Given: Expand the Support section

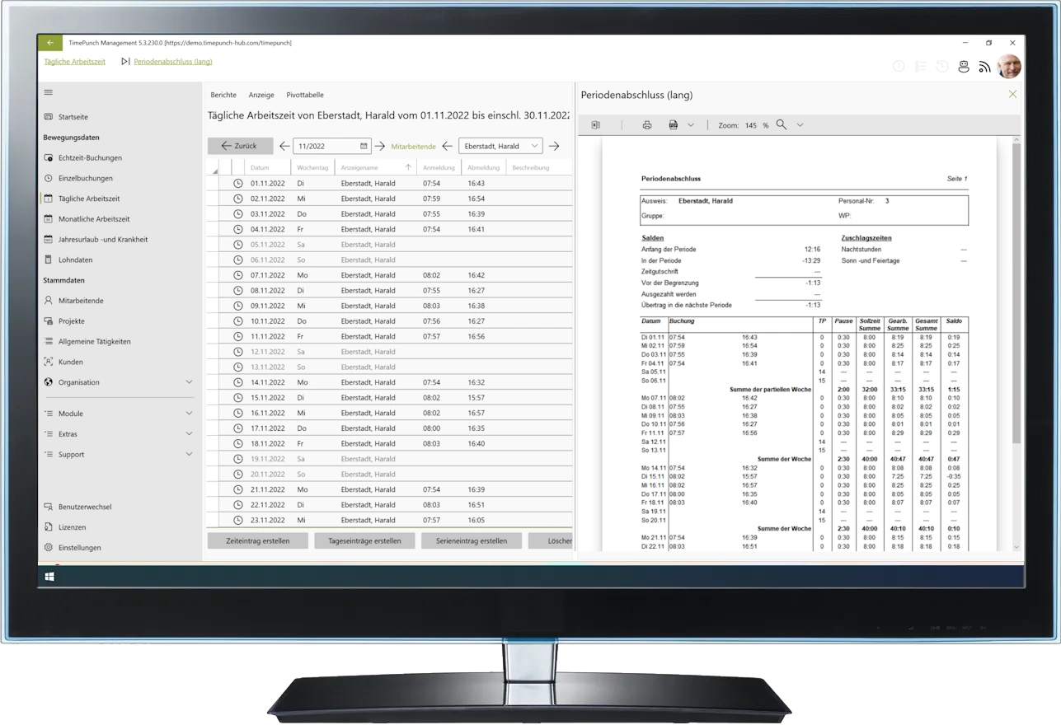Looking at the screenshot, I should point(189,454).
